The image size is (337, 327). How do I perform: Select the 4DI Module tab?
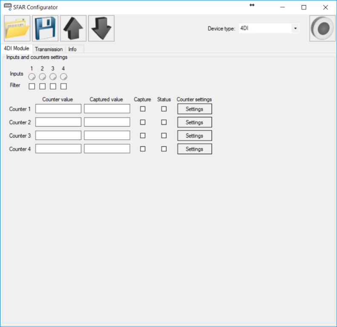coord(16,49)
